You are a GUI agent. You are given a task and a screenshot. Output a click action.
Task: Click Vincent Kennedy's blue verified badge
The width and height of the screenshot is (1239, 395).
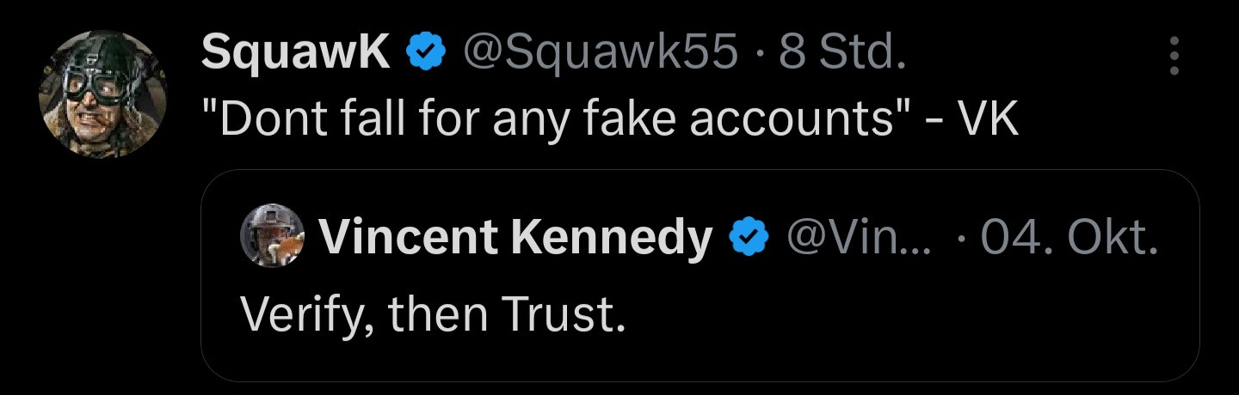point(749,238)
